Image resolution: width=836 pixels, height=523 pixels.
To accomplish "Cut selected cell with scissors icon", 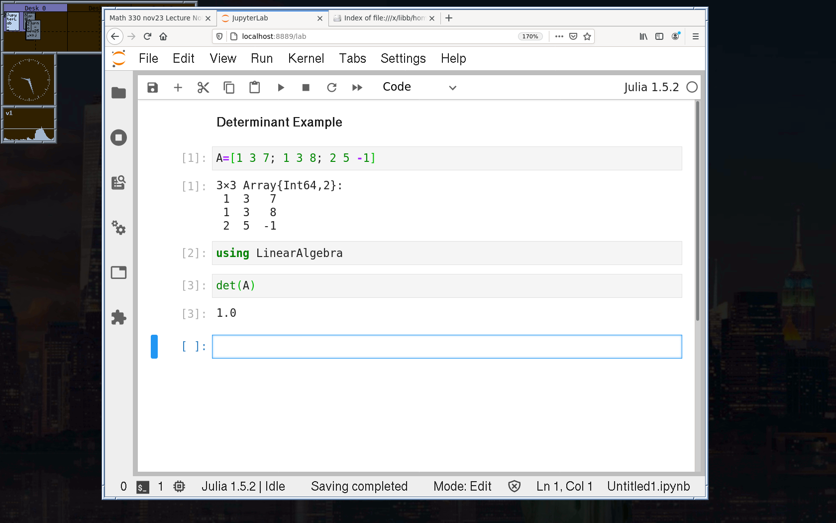I will coord(203,88).
